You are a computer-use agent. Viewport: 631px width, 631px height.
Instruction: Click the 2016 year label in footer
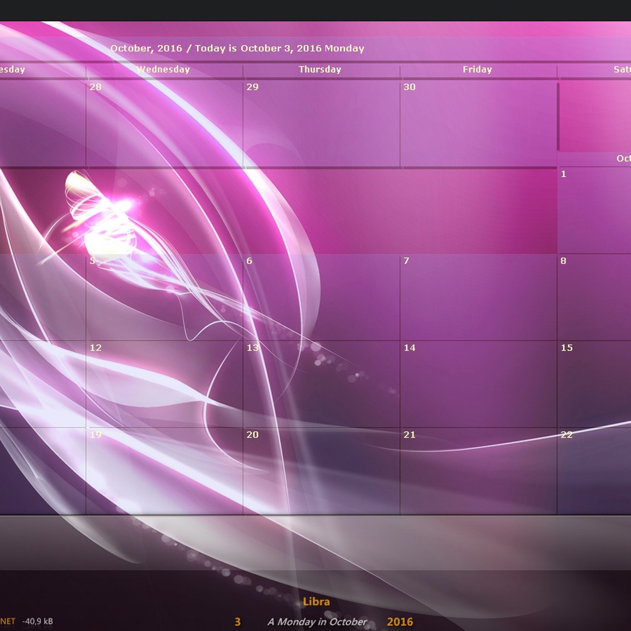coord(400,622)
